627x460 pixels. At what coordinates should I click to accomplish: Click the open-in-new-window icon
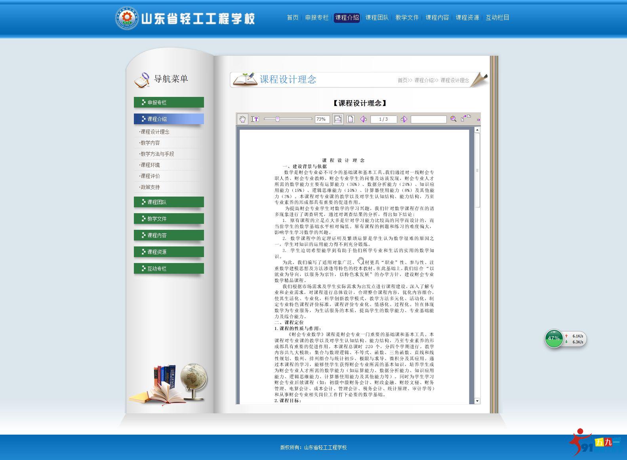(x=465, y=118)
